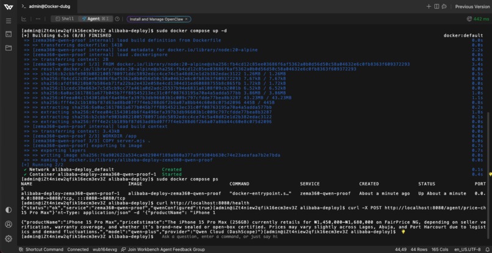The width and height of the screenshot is (492, 253).
Task: Click the help question mark icon
Action: point(118,19)
